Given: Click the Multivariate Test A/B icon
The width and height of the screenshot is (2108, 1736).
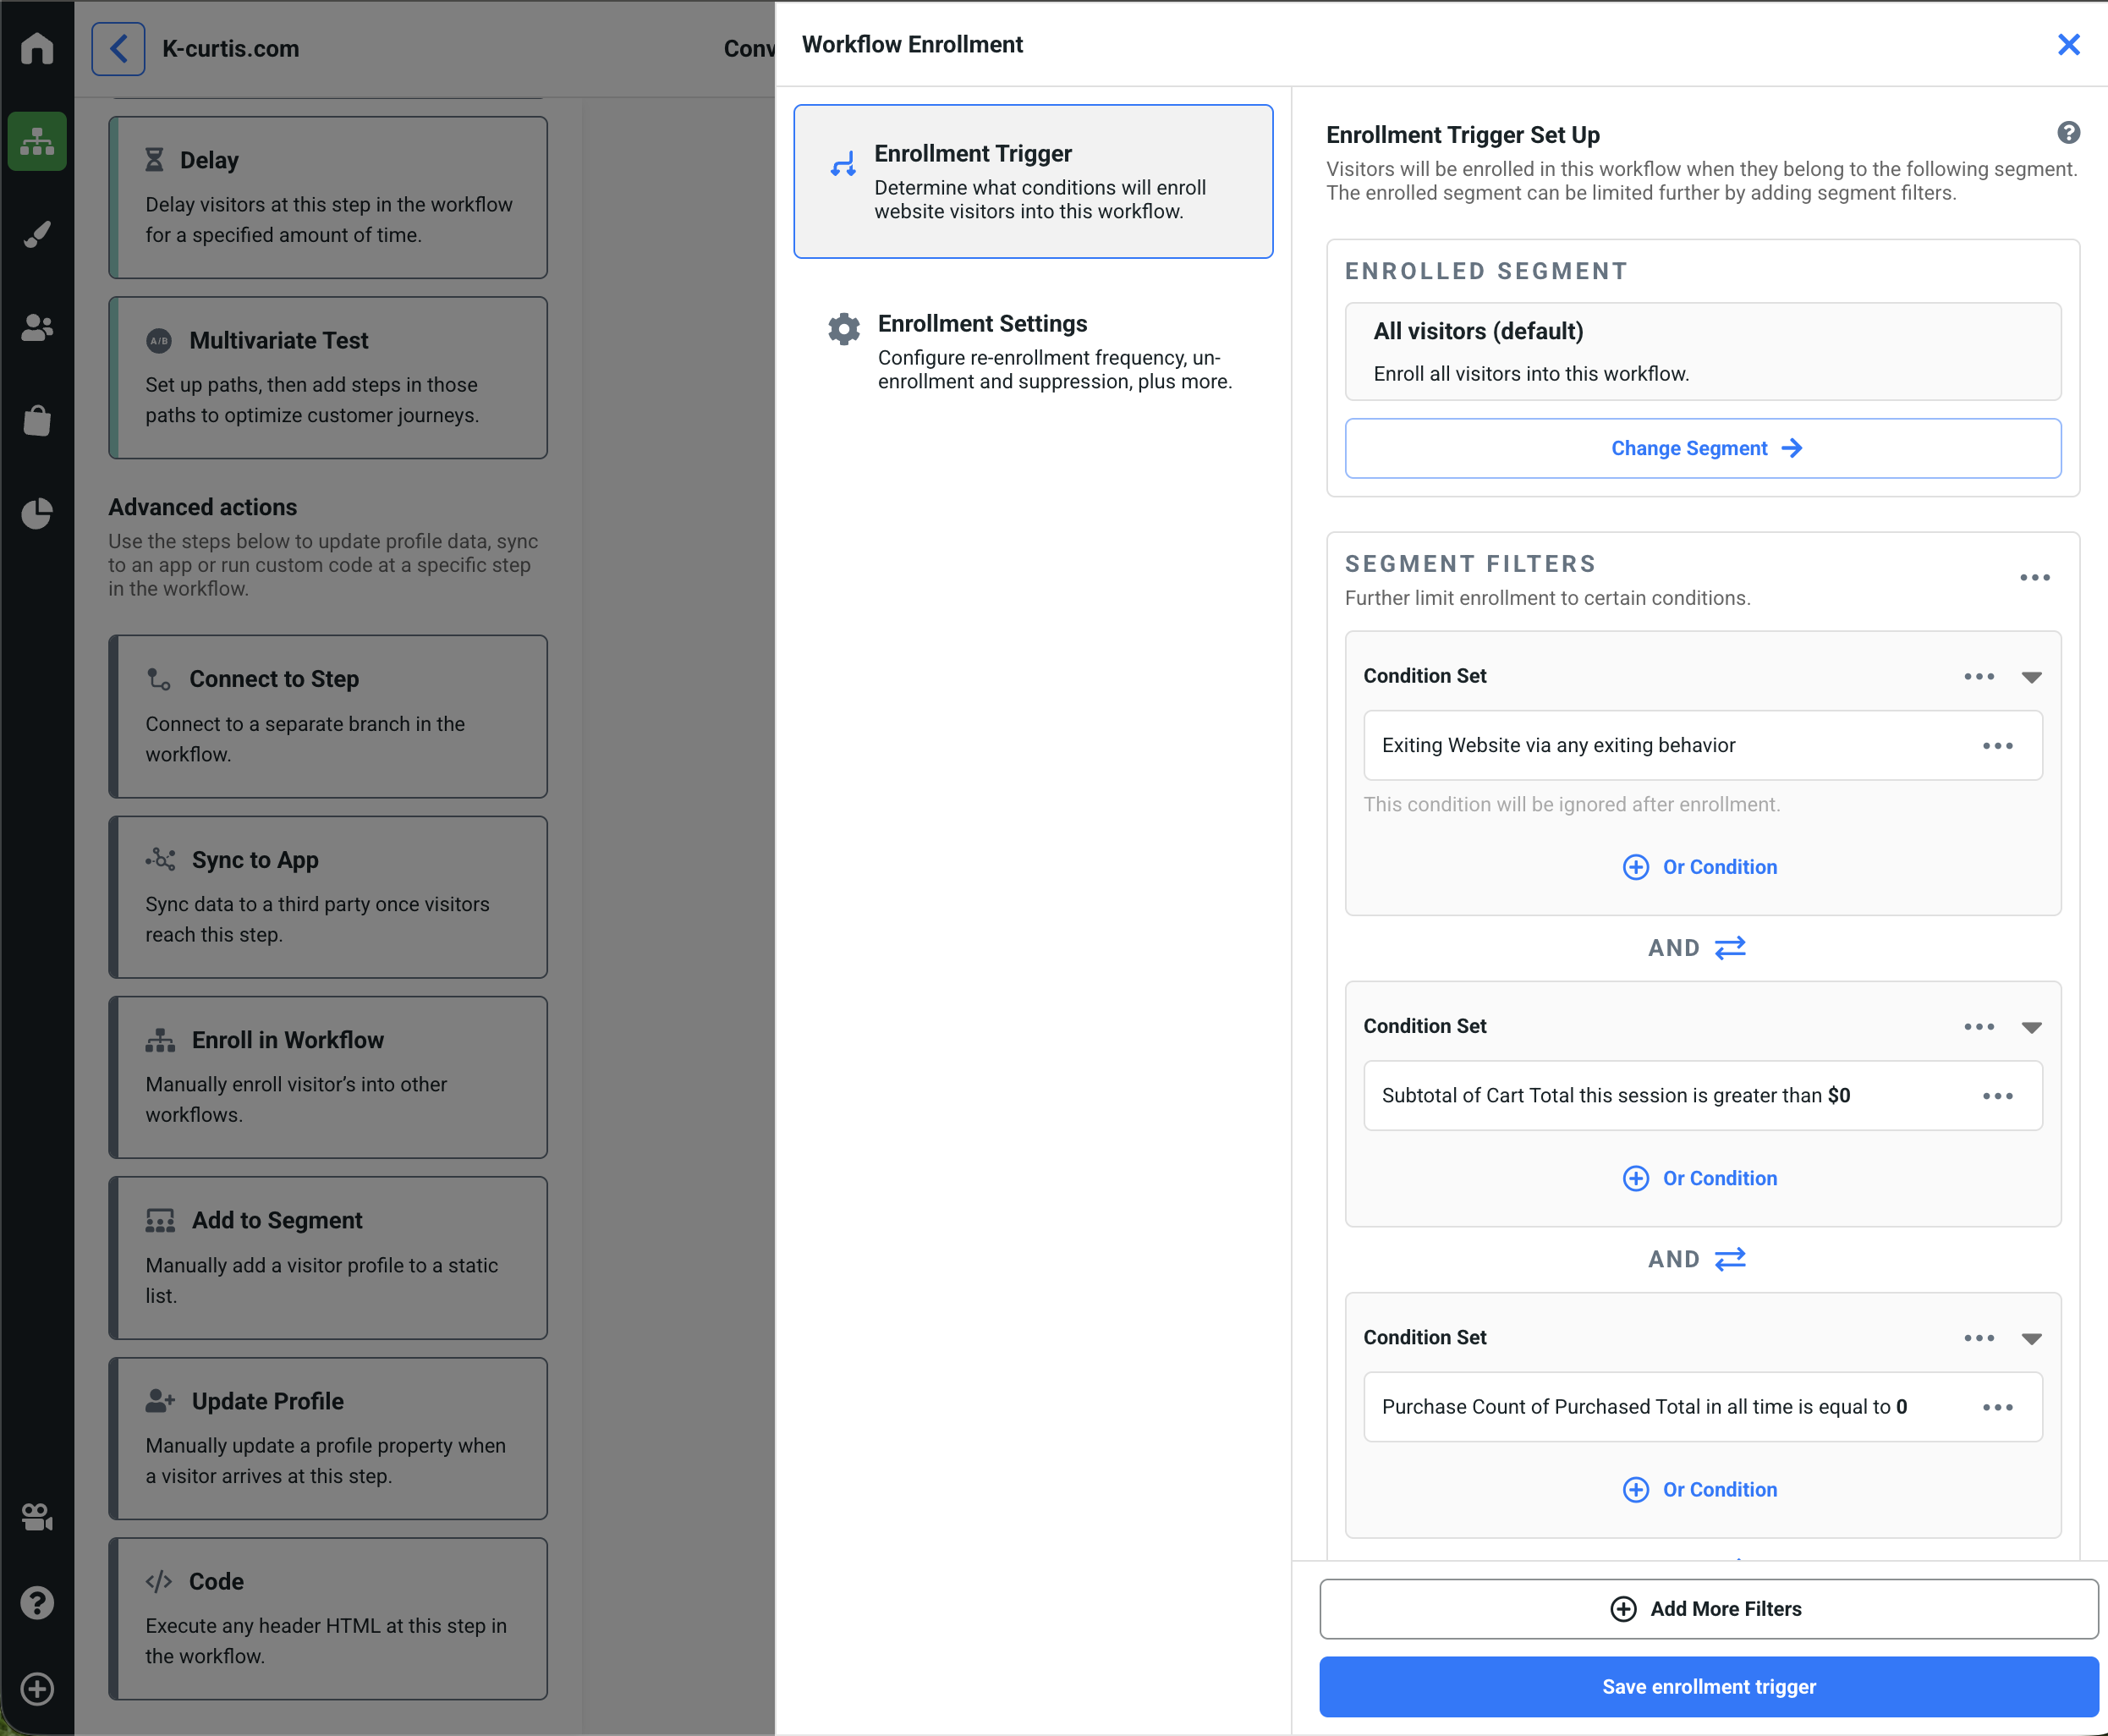Looking at the screenshot, I should (x=159, y=341).
